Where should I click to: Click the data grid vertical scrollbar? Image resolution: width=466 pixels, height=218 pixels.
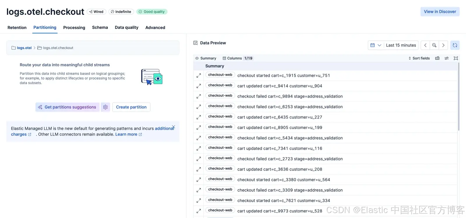(x=459, y=97)
